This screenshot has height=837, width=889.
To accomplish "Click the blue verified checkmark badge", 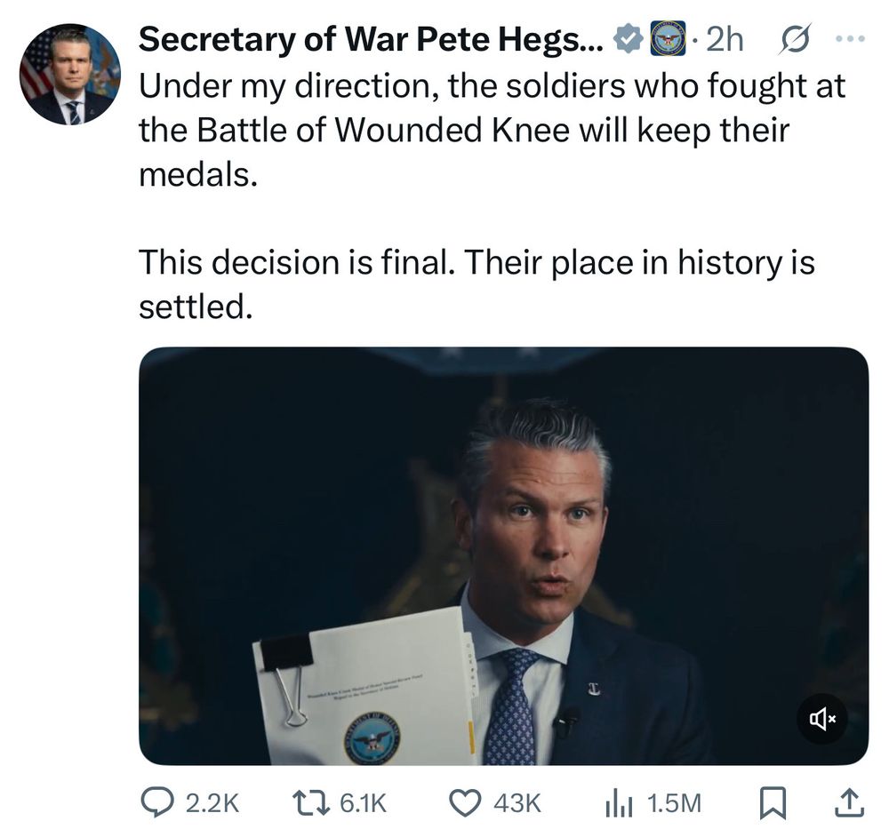I will pyautogui.click(x=629, y=39).
